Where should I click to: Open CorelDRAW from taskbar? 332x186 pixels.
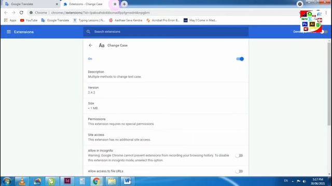[52, 181]
